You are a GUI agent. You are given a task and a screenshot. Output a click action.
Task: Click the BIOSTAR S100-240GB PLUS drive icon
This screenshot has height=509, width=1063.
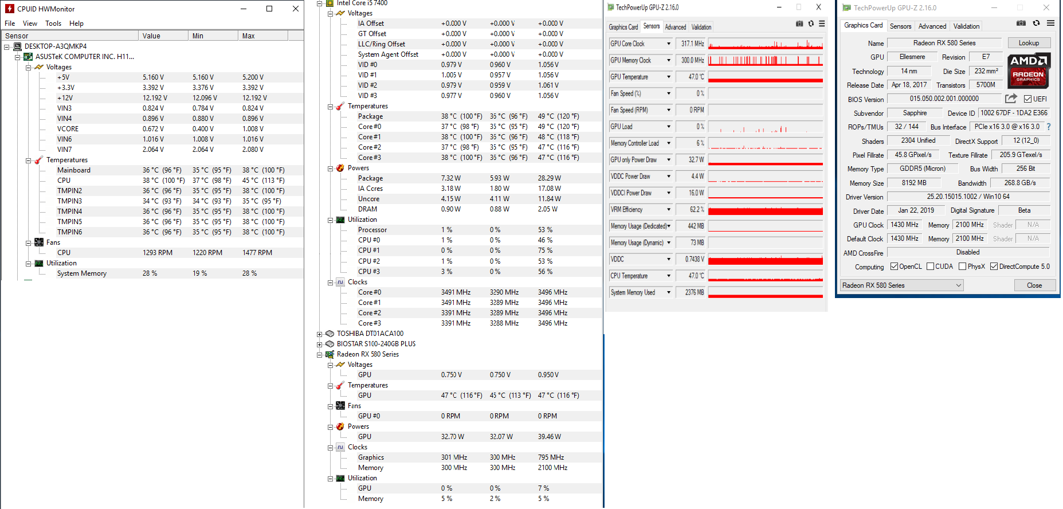click(x=330, y=344)
